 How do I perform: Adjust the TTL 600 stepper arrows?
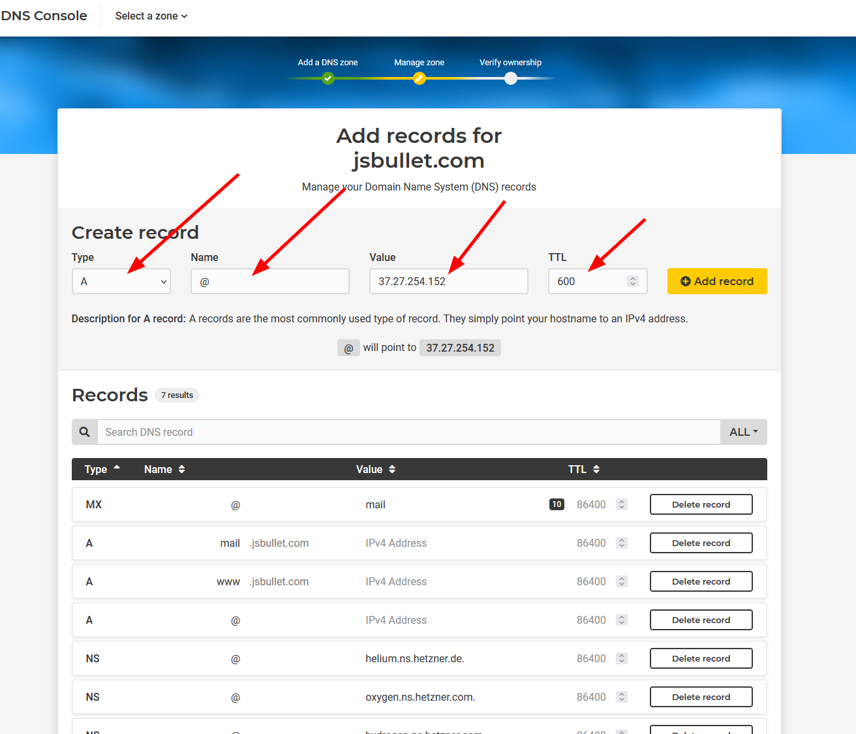(x=632, y=281)
